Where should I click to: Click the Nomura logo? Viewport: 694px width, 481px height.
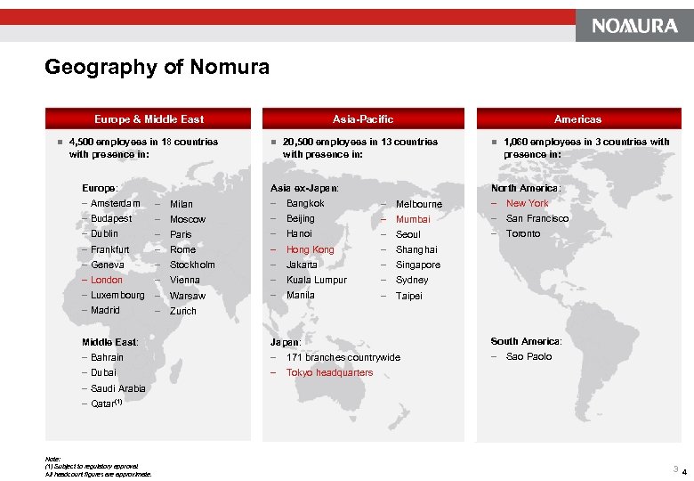coord(634,26)
